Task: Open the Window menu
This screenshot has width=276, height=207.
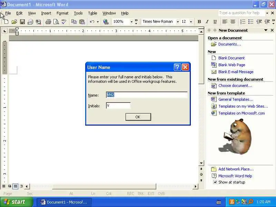Action: click(109, 13)
